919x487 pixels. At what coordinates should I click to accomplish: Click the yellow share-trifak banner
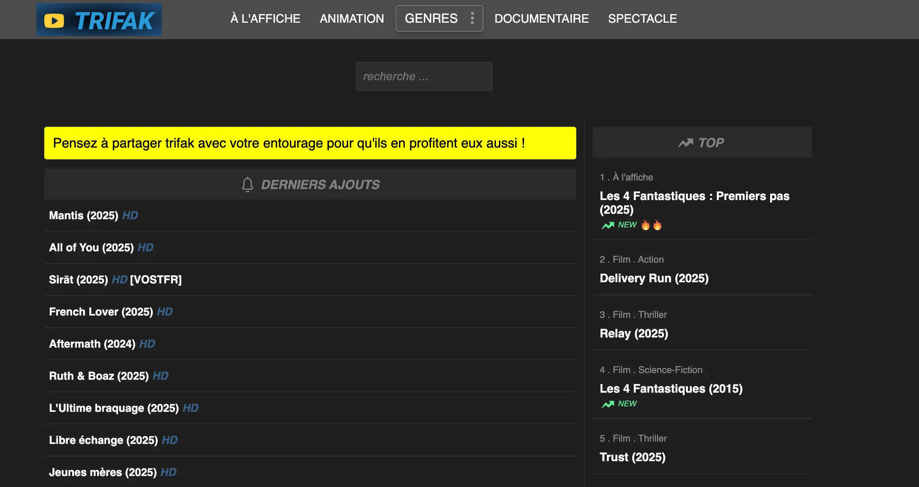[x=309, y=143]
